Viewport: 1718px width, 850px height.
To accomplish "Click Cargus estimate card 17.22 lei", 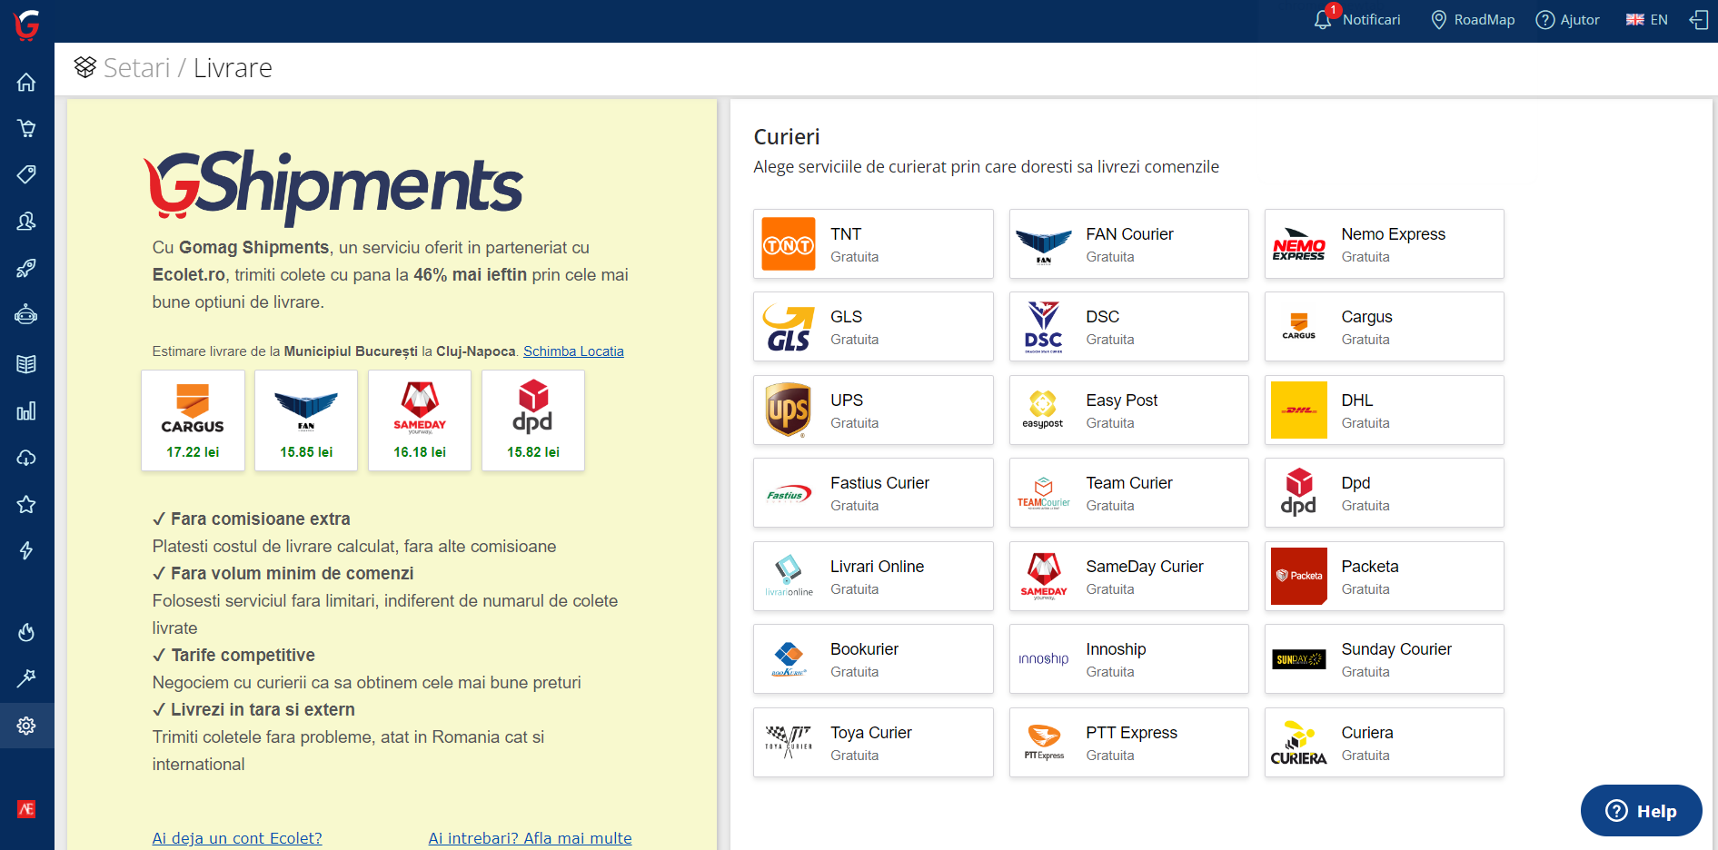I will tap(193, 420).
